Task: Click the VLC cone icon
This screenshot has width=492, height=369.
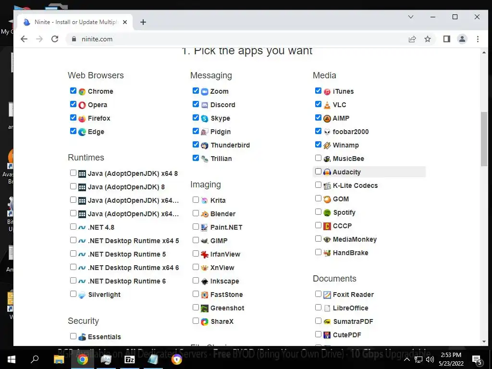Action: click(x=327, y=105)
